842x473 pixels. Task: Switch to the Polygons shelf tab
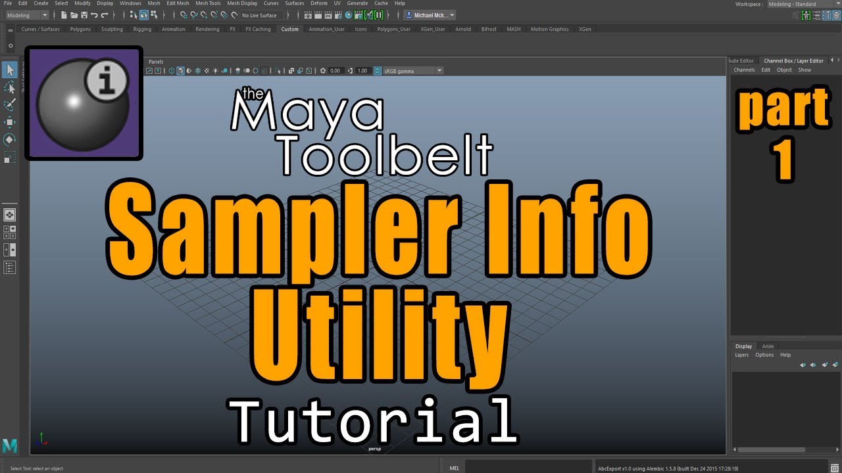pyautogui.click(x=80, y=29)
